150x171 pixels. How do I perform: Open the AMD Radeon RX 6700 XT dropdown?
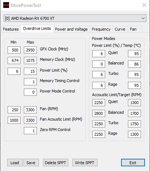click(75, 18)
